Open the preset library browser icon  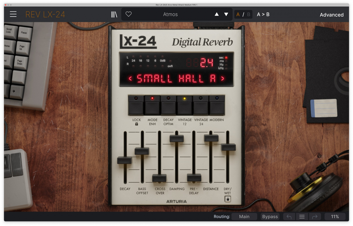point(114,14)
